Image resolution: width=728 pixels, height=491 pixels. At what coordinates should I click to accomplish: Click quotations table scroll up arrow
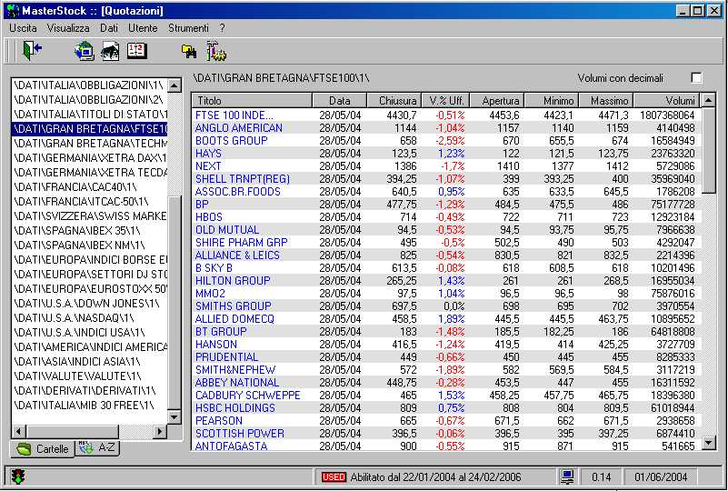click(x=709, y=100)
